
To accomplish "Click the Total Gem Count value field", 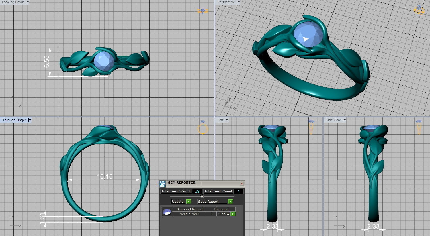I will click(239, 191).
